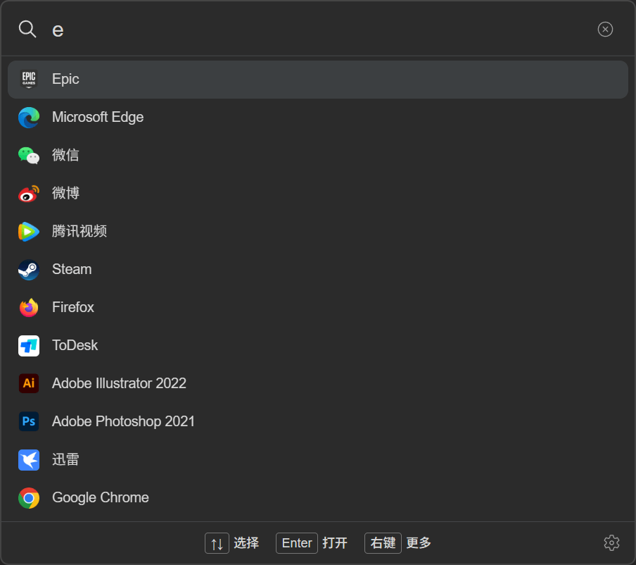Click the Steam logo icon
Viewport: 636px width, 565px height.
(29, 270)
